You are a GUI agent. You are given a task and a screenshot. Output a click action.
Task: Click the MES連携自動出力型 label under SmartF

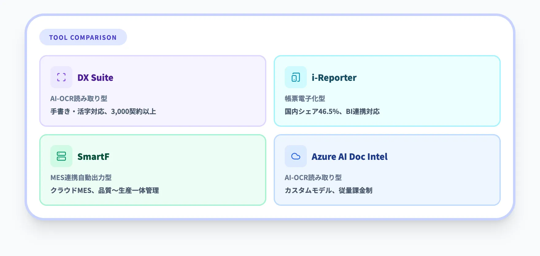coord(81,178)
